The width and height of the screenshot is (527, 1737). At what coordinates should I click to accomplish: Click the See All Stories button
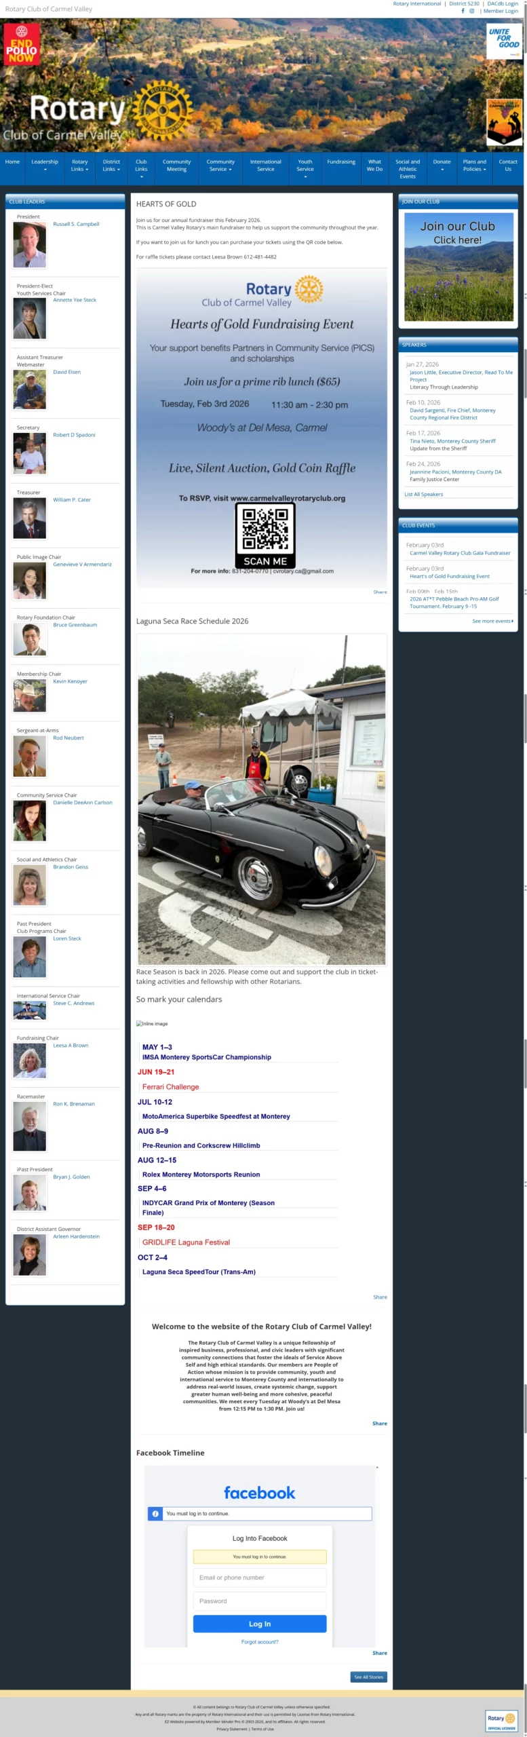[x=369, y=1677]
